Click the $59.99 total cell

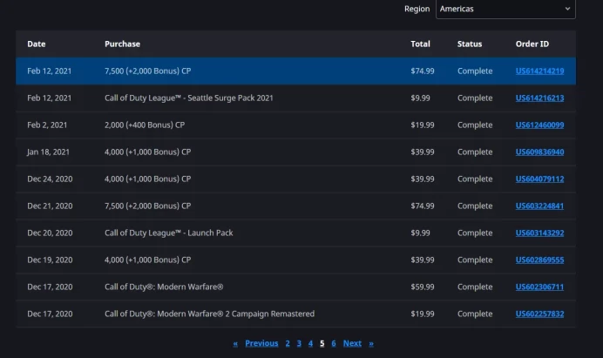tap(423, 287)
